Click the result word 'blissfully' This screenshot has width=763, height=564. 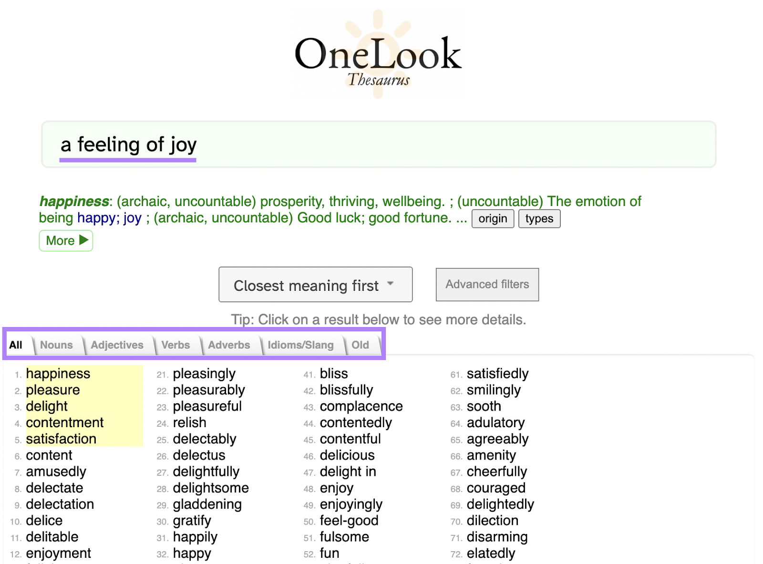(347, 390)
